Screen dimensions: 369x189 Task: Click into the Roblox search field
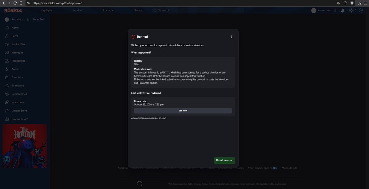pos(198,10)
